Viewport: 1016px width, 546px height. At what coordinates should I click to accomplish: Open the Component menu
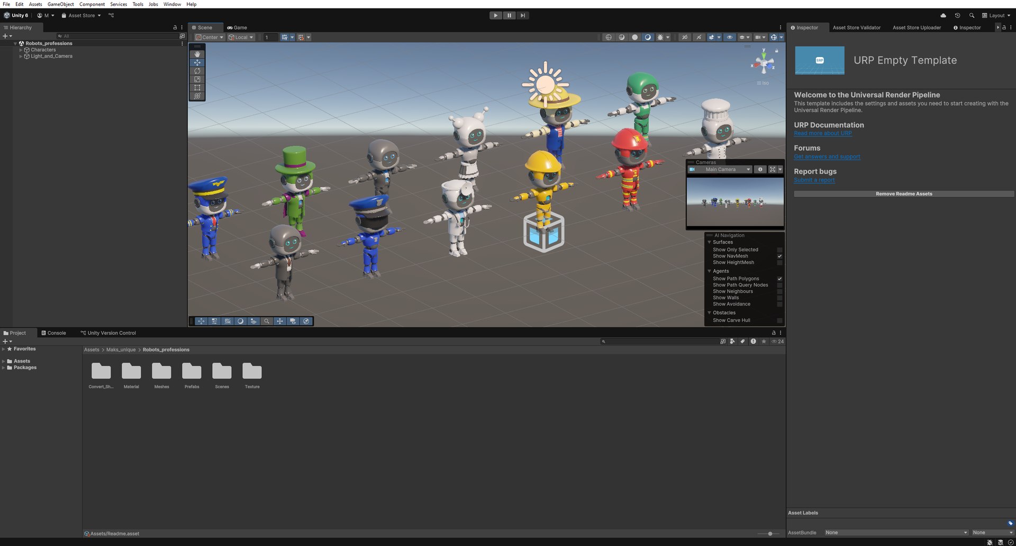tap(92, 4)
